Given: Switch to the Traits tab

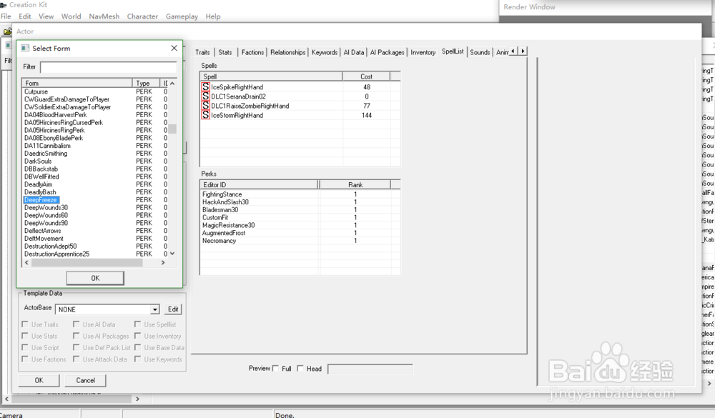Looking at the screenshot, I should pos(202,52).
